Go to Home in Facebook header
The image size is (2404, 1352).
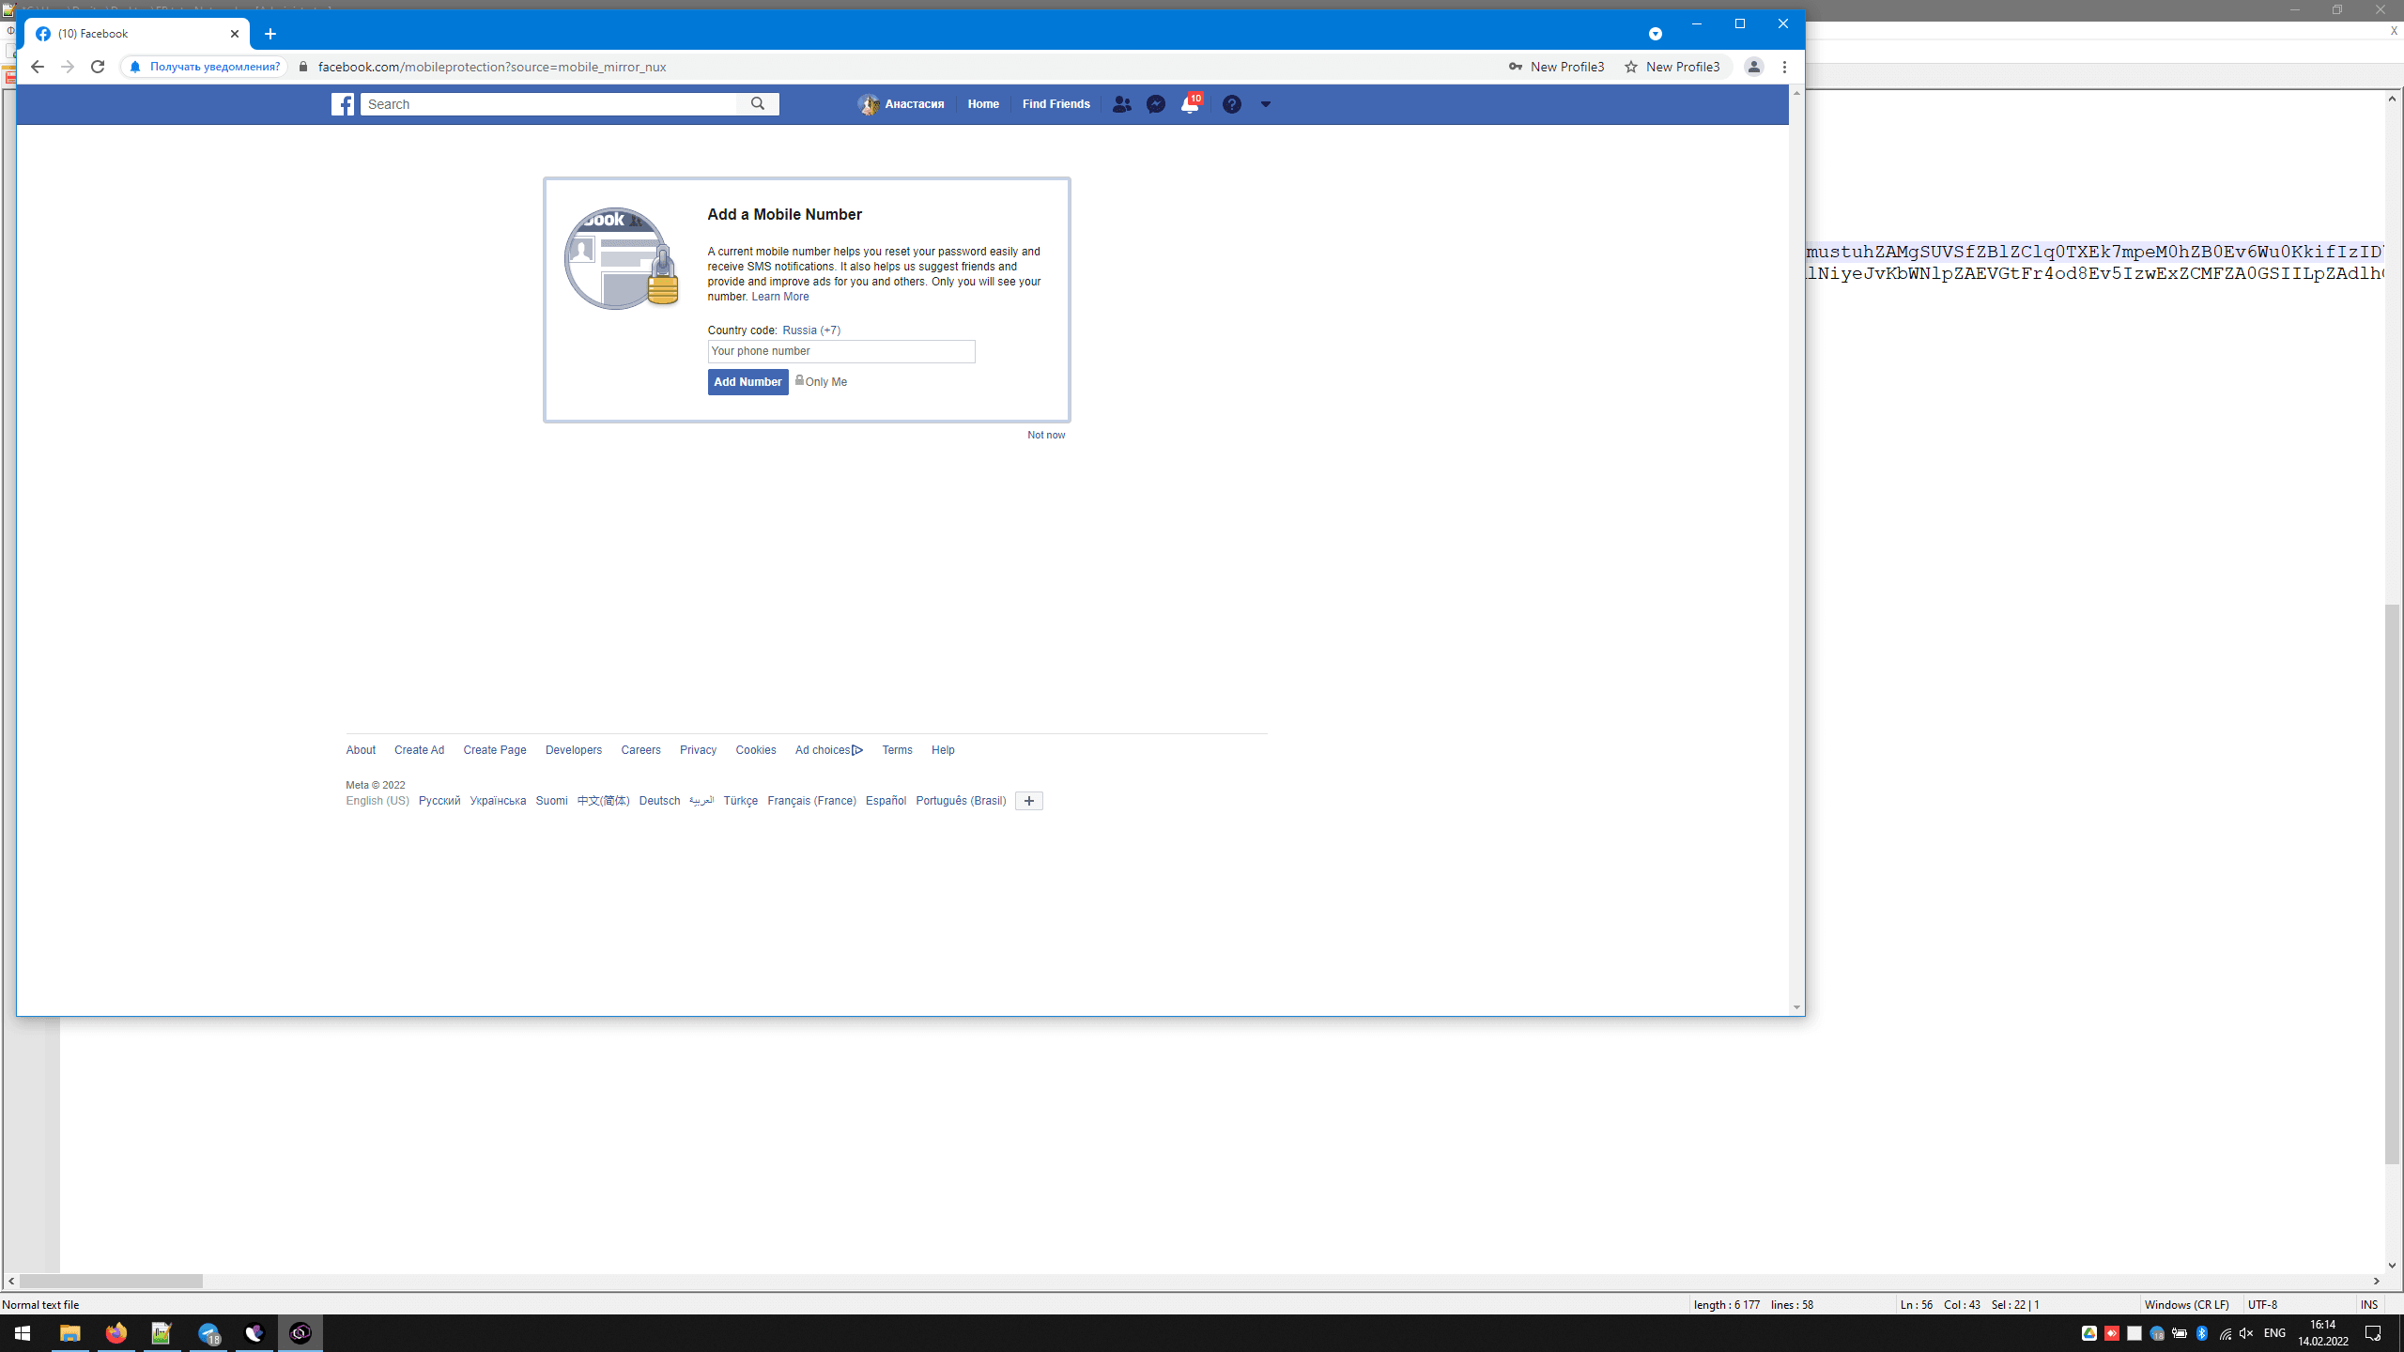click(x=983, y=104)
